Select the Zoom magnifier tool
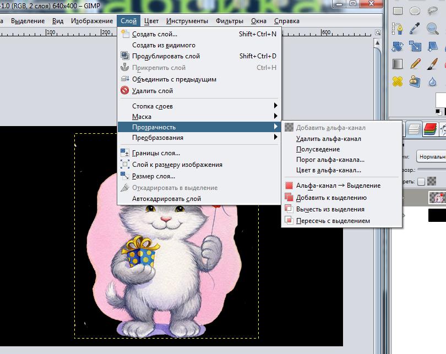The height and width of the screenshot is (354, 446). (x=432, y=29)
